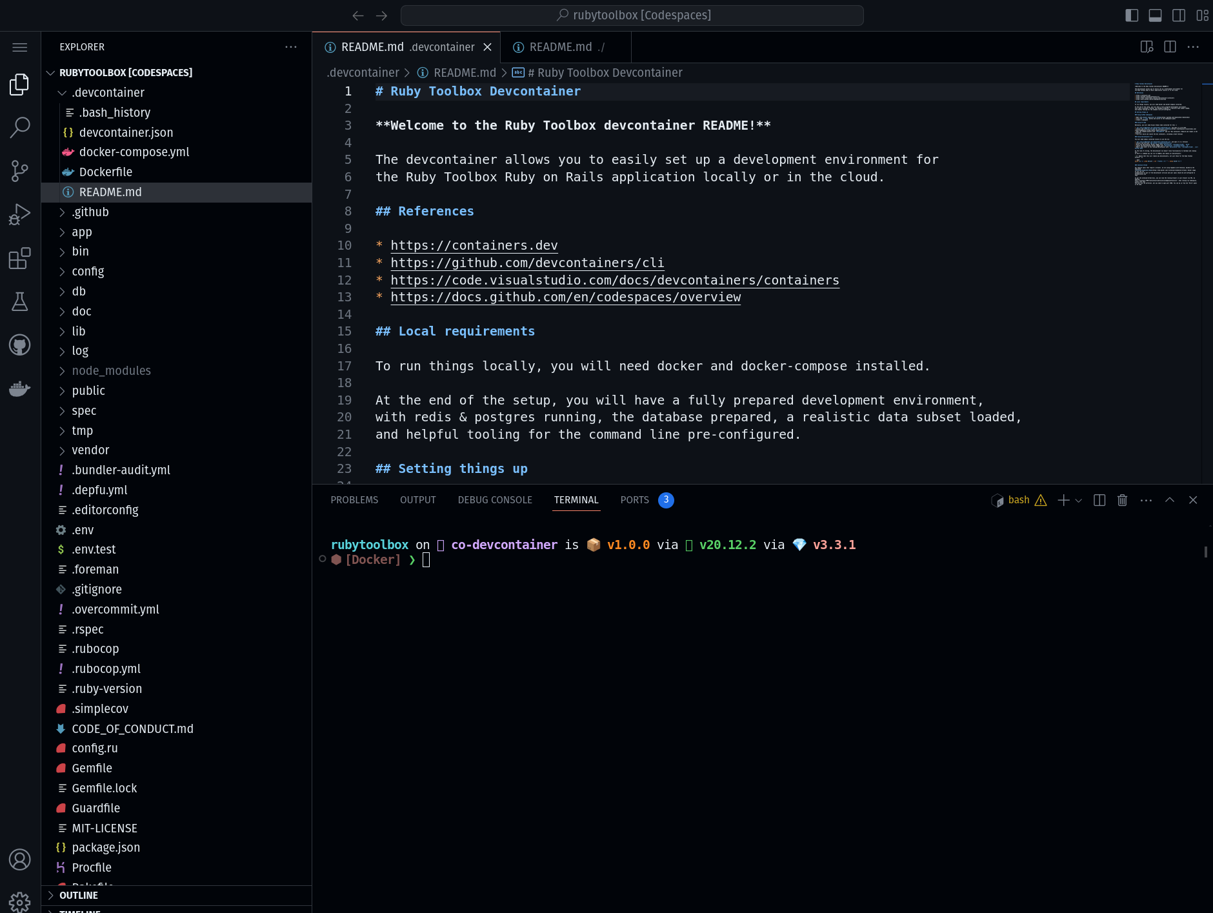Image resolution: width=1213 pixels, height=913 pixels.
Task: Split the terminal
Action: click(1099, 500)
